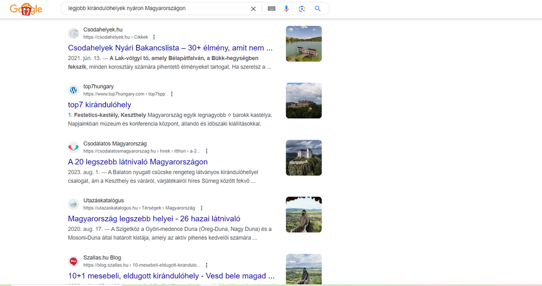Click the blog.szallas.hu breadcrumb URL
Viewport: 542px width, 286px height.
click(141, 265)
